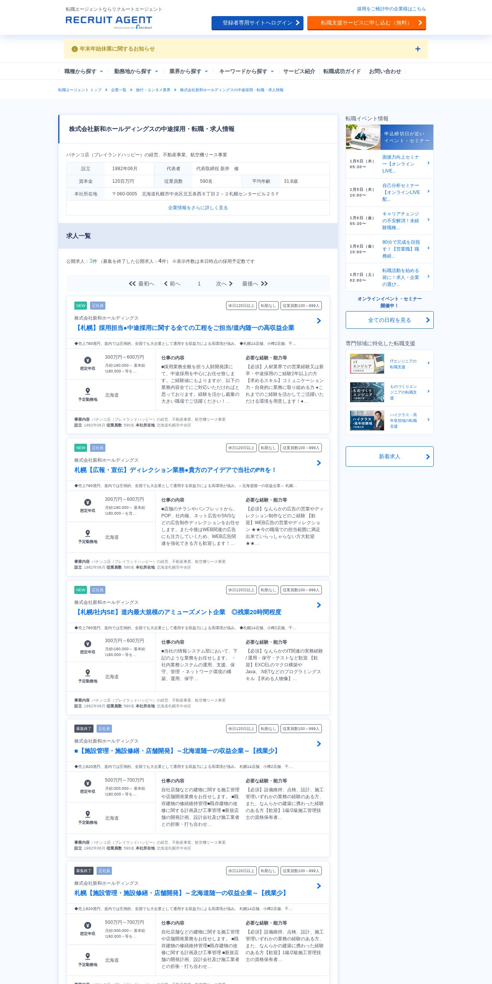
Task: Click the arrow icon on the 広報・宣伝 job card
Action: pos(319,463)
